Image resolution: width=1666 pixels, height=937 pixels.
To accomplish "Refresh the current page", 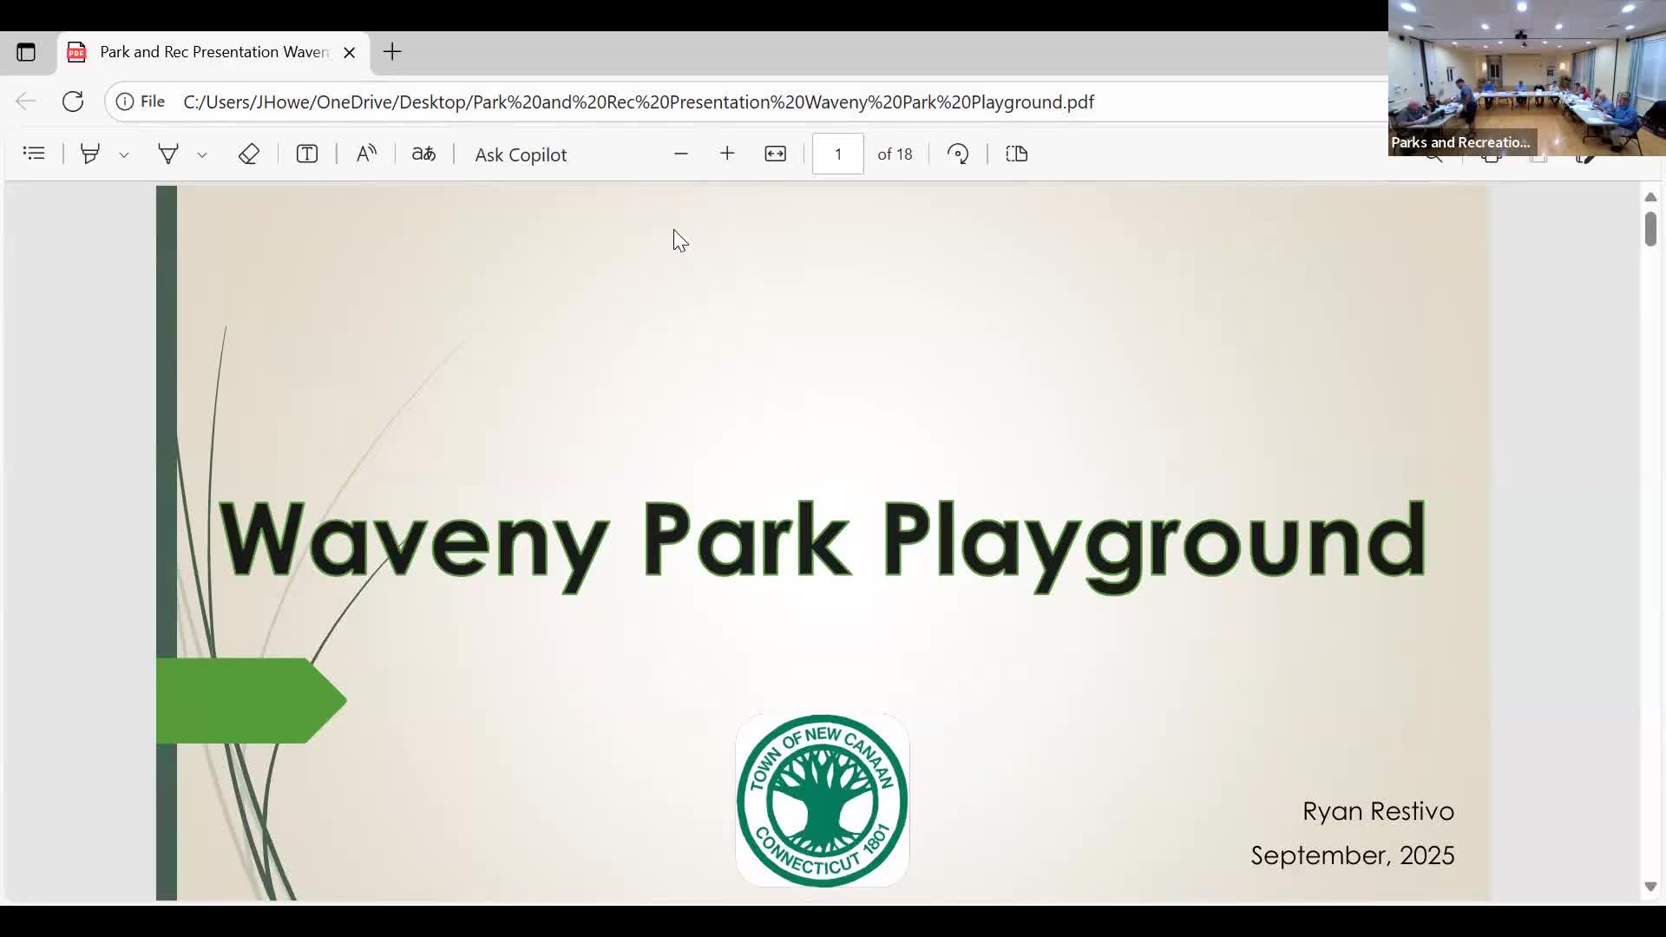I will [x=73, y=102].
